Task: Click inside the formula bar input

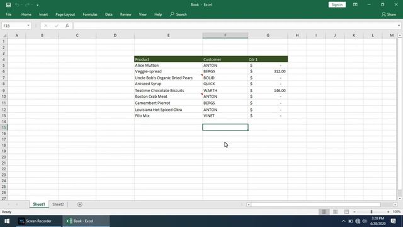Action: coord(235,26)
